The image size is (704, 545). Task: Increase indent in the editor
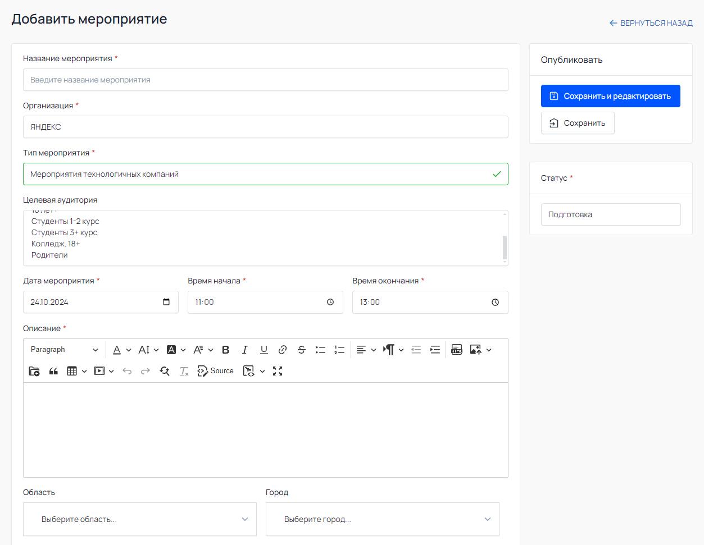click(x=435, y=350)
